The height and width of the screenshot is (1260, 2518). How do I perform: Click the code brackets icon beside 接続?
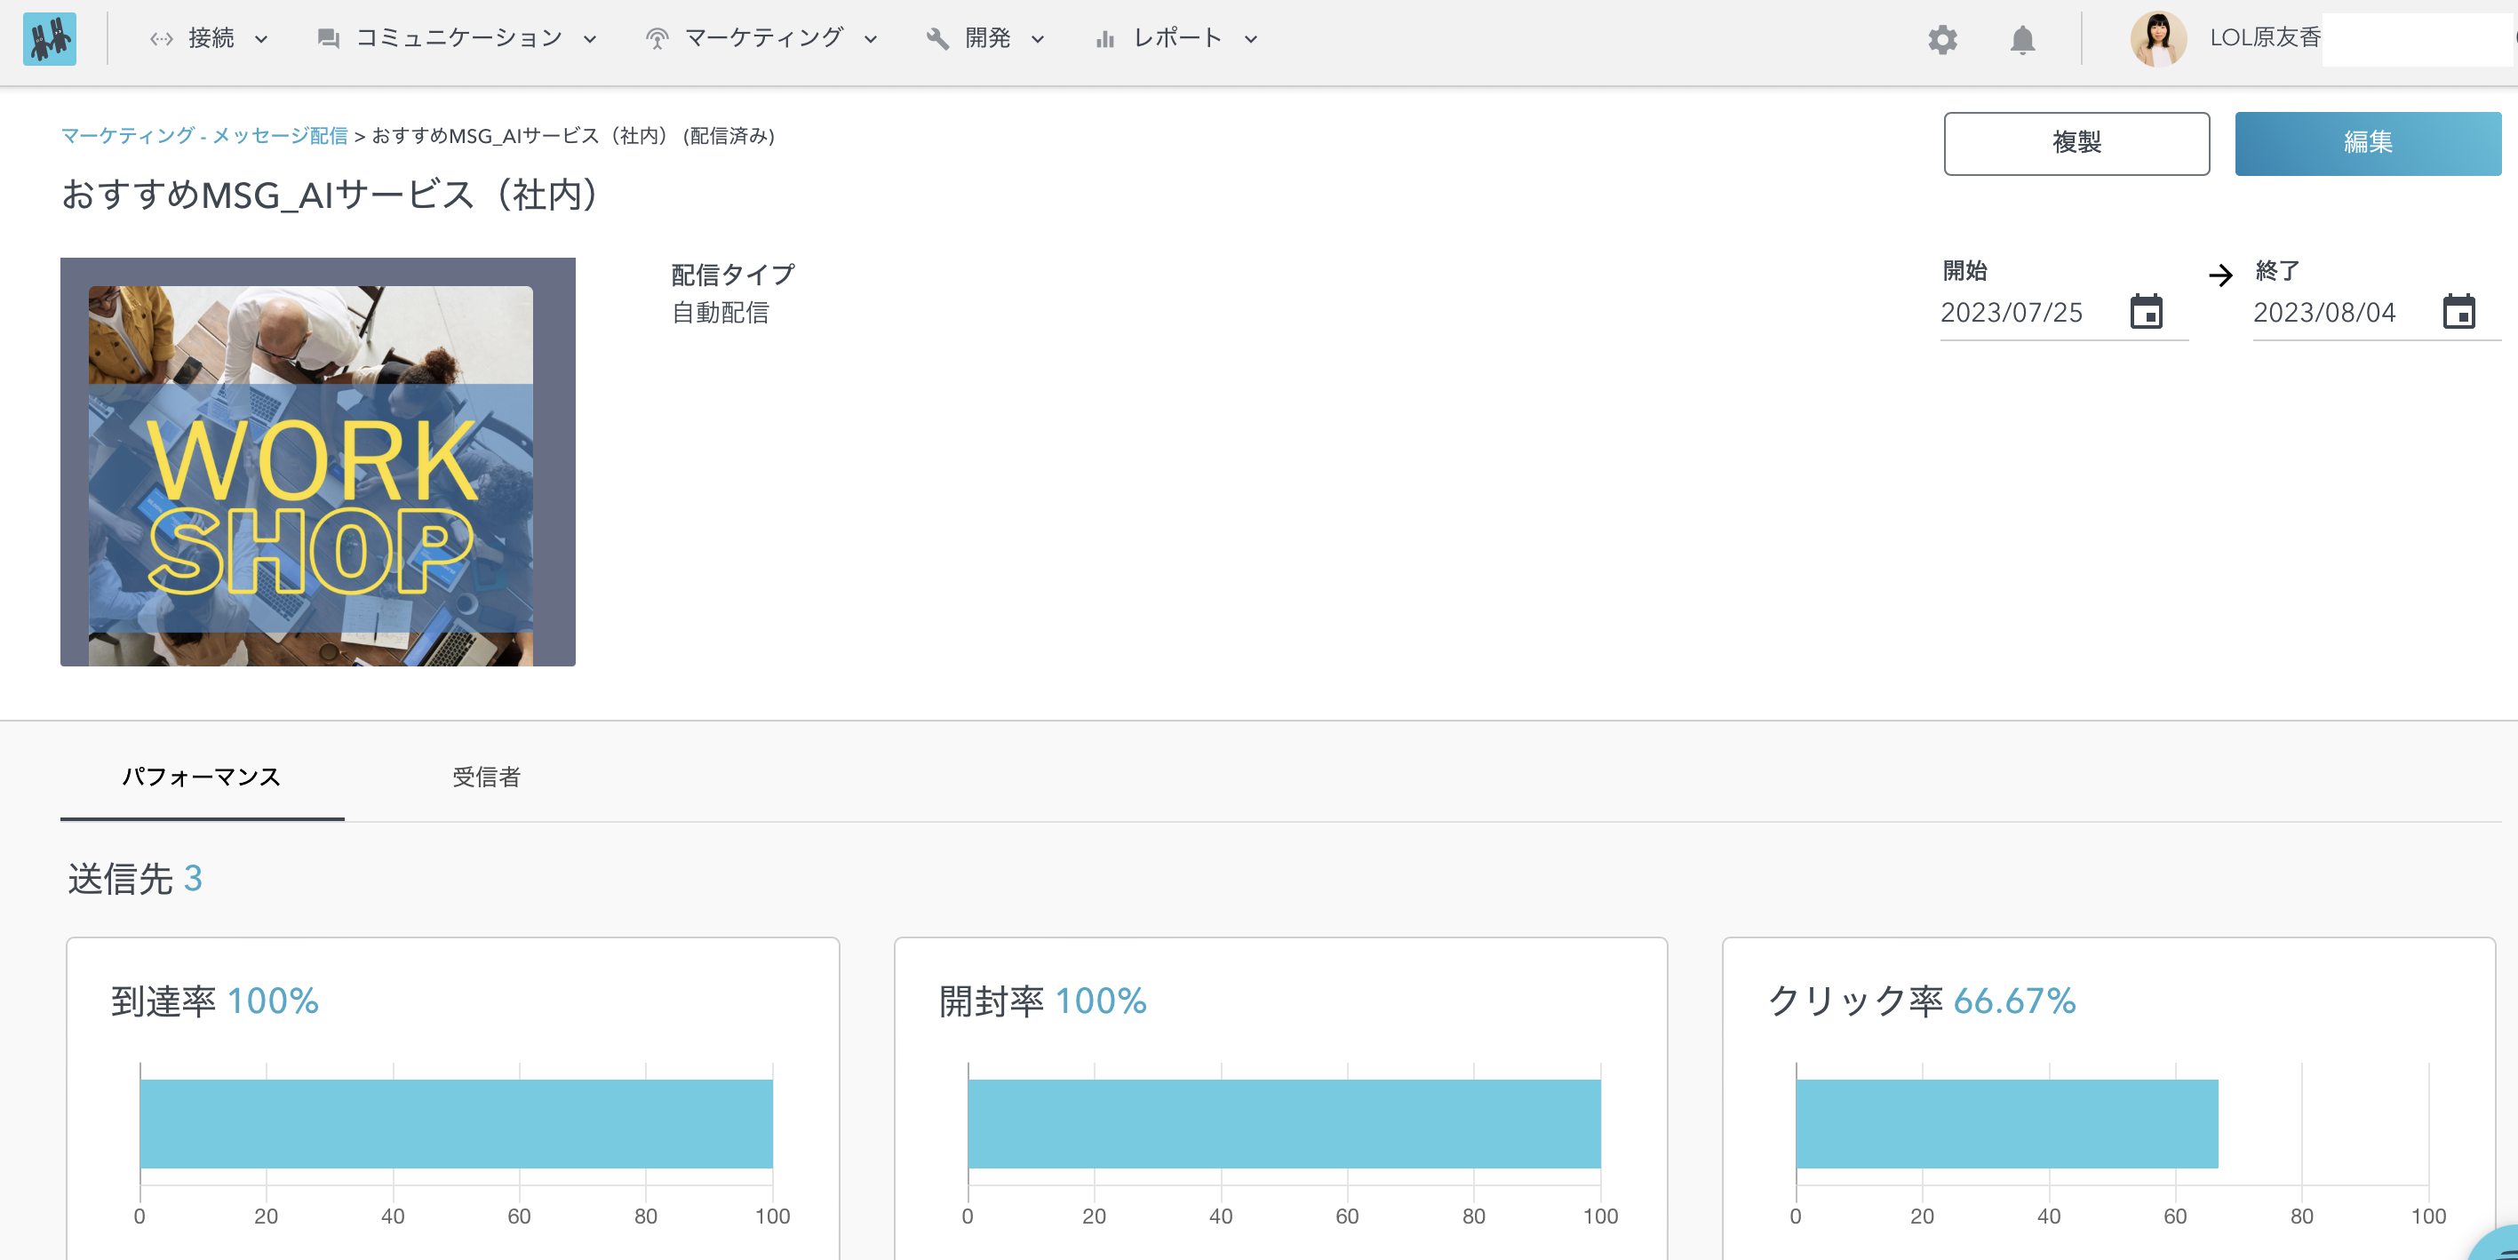click(x=160, y=38)
